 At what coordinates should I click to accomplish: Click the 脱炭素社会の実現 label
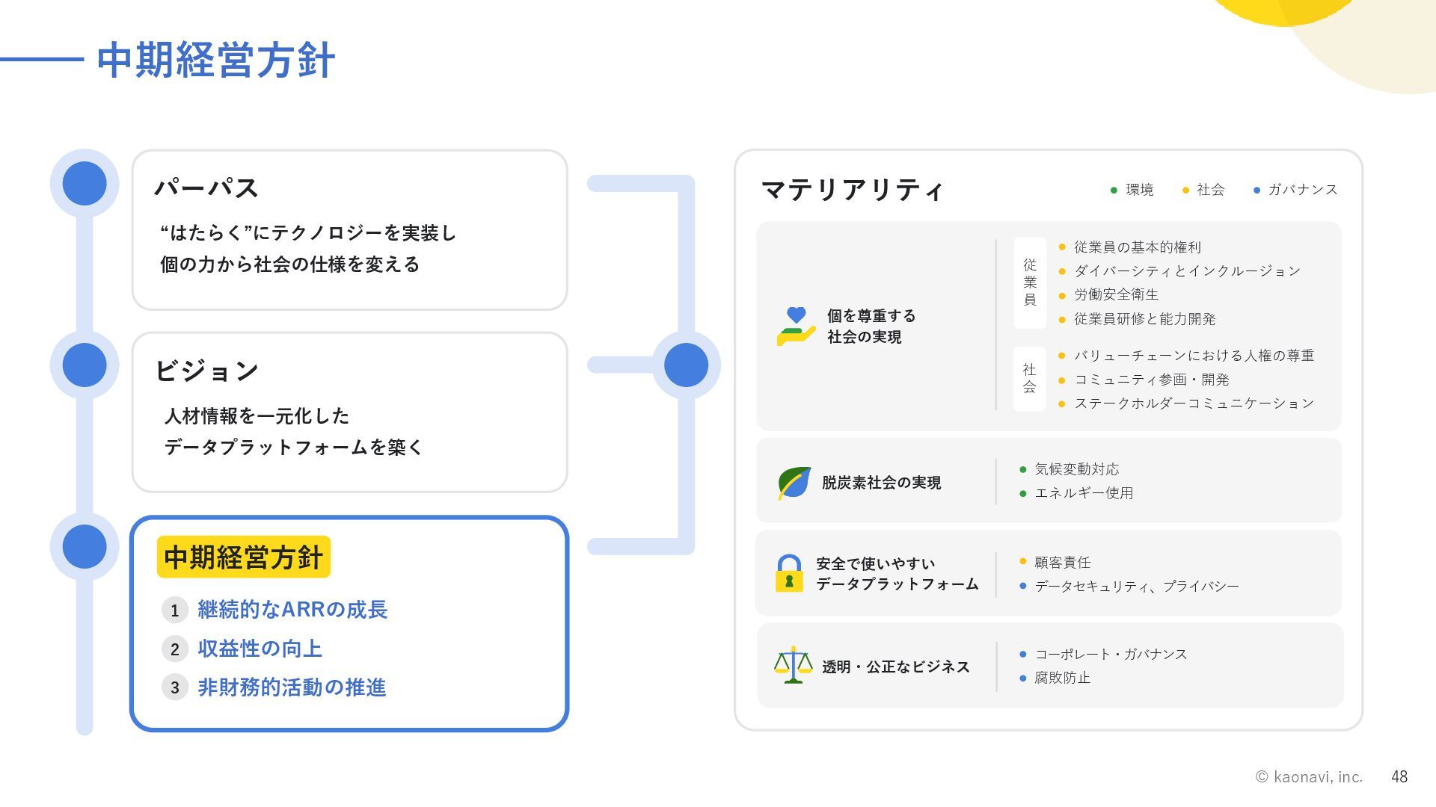(x=881, y=483)
